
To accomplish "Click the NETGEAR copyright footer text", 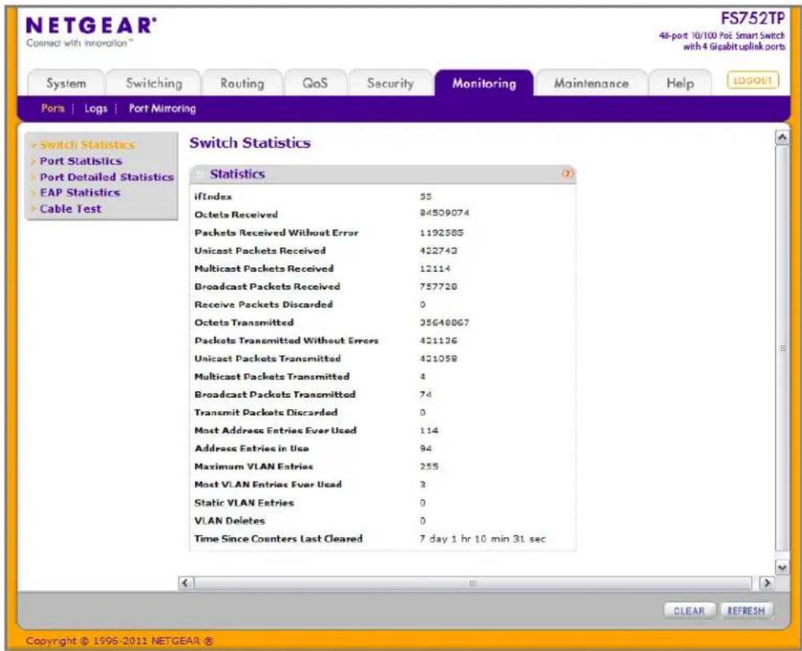I will coord(120,641).
